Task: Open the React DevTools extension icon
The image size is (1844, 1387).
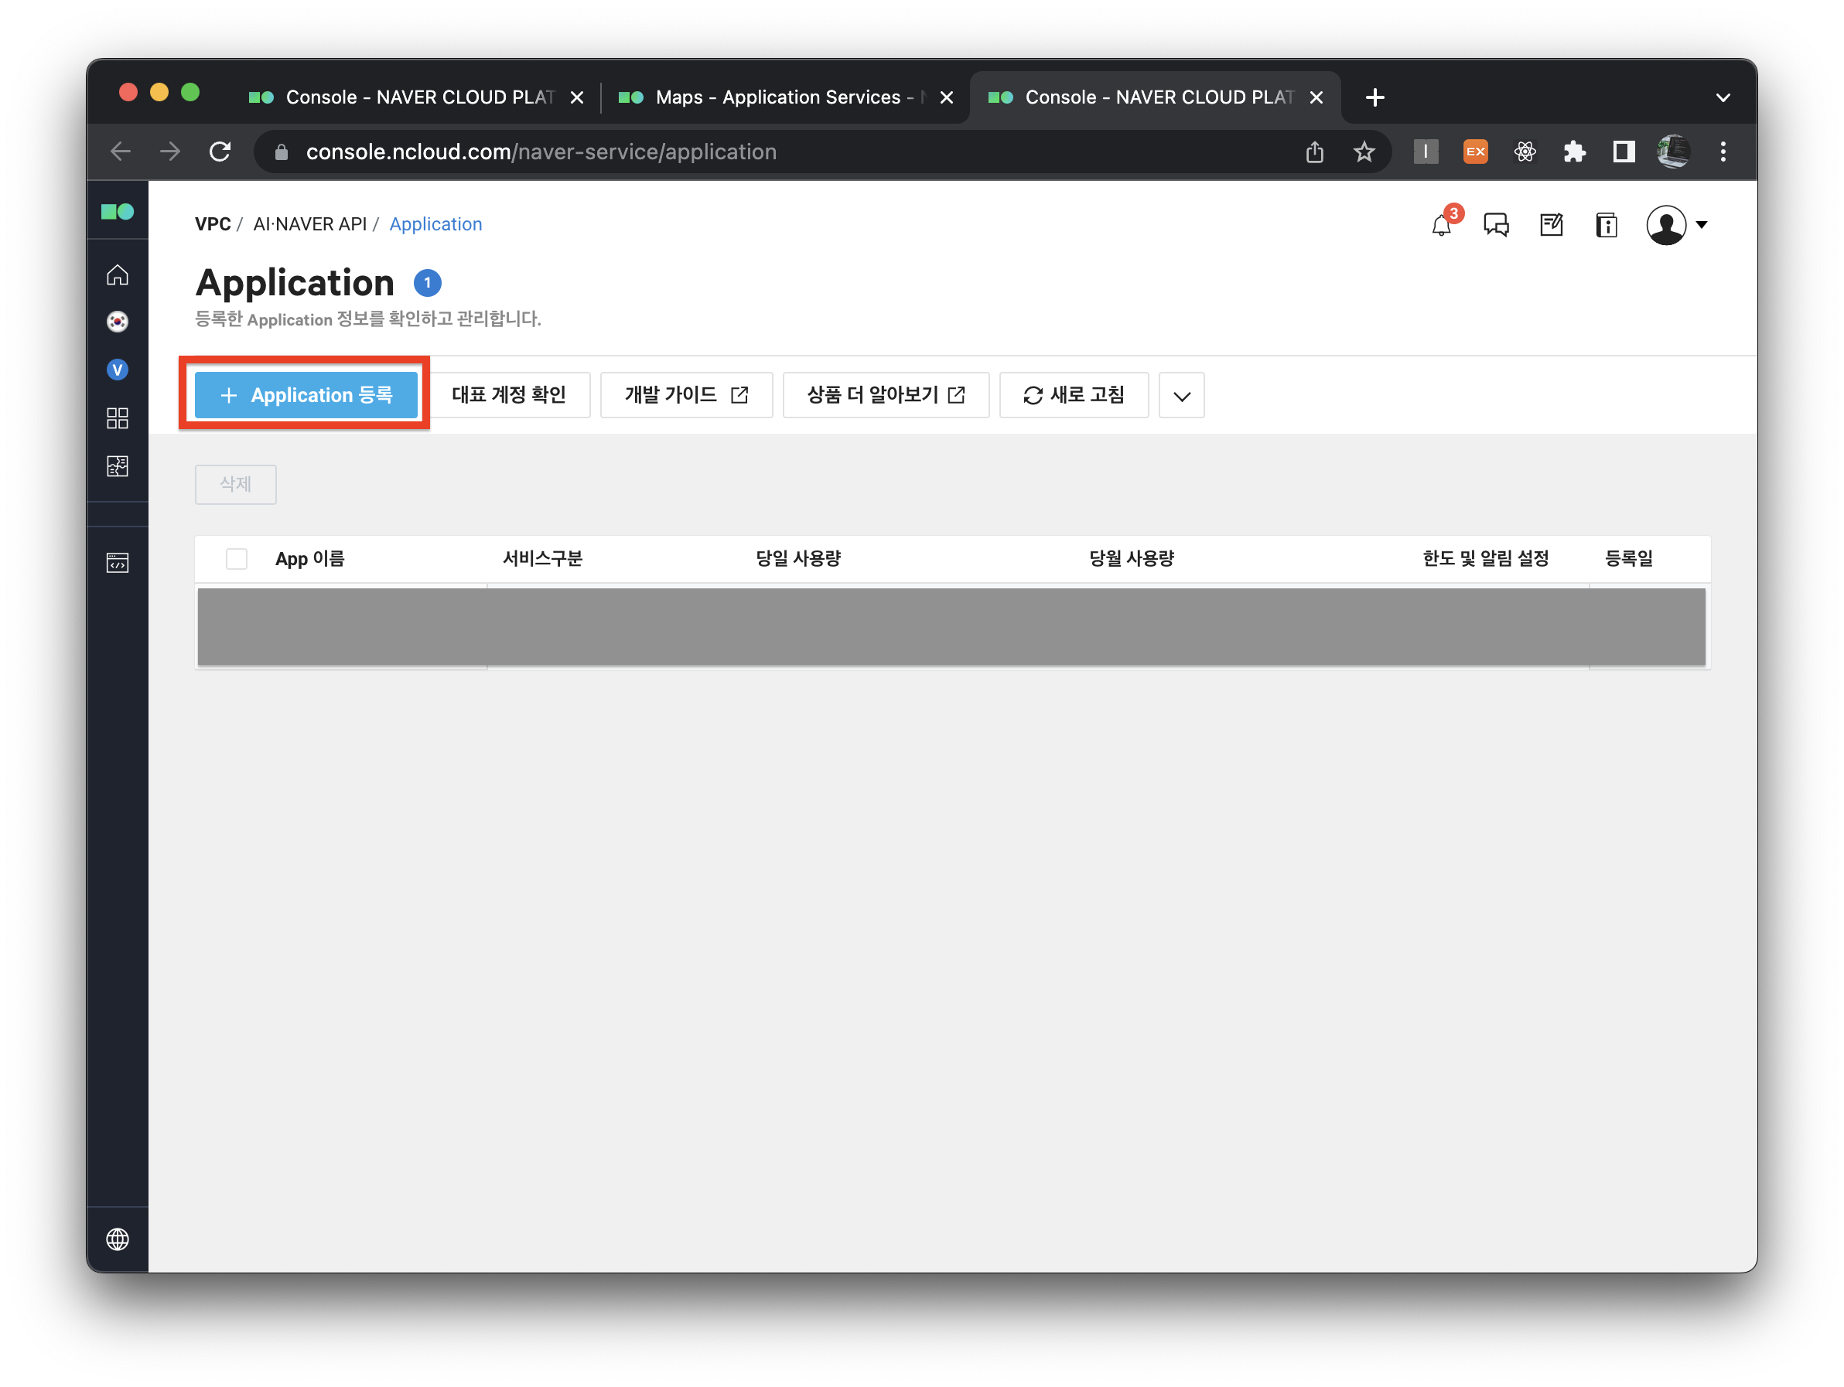Action: point(1525,152)
